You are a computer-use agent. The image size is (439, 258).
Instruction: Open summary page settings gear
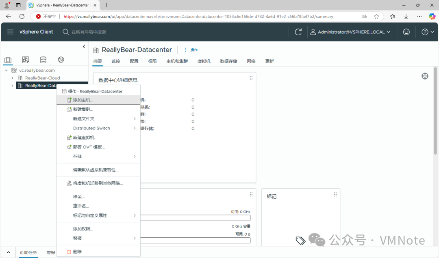pos(425,76)
